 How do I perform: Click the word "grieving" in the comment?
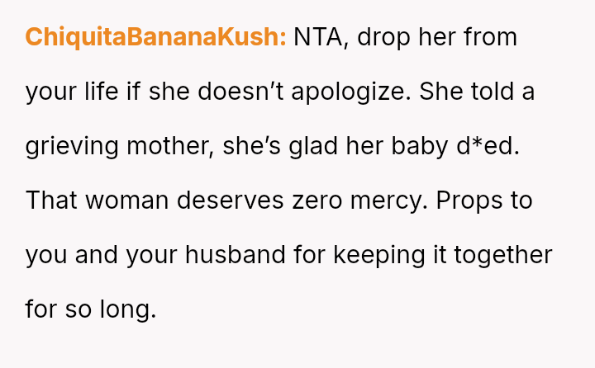tap(71, 147)
